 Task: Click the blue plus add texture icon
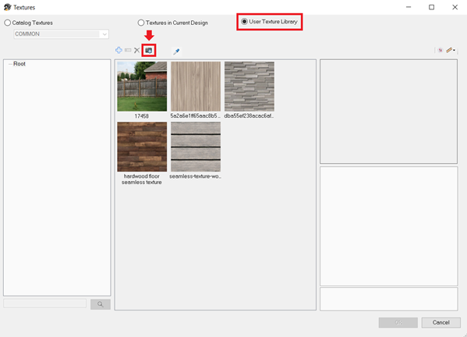point(119,50)
